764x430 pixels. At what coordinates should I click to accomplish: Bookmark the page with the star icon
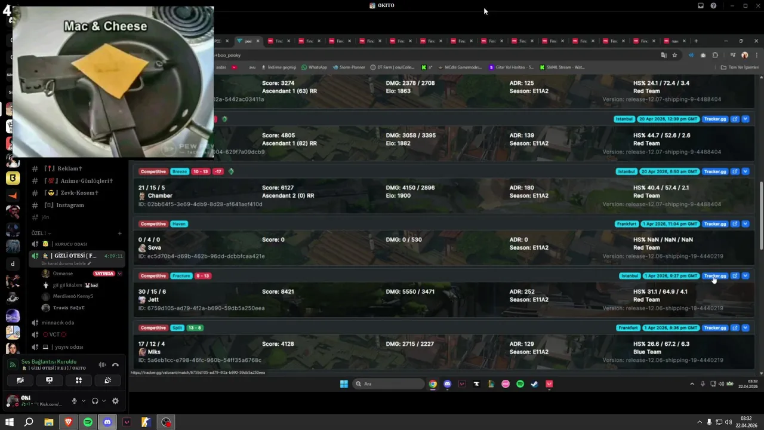tap(674, 55)
